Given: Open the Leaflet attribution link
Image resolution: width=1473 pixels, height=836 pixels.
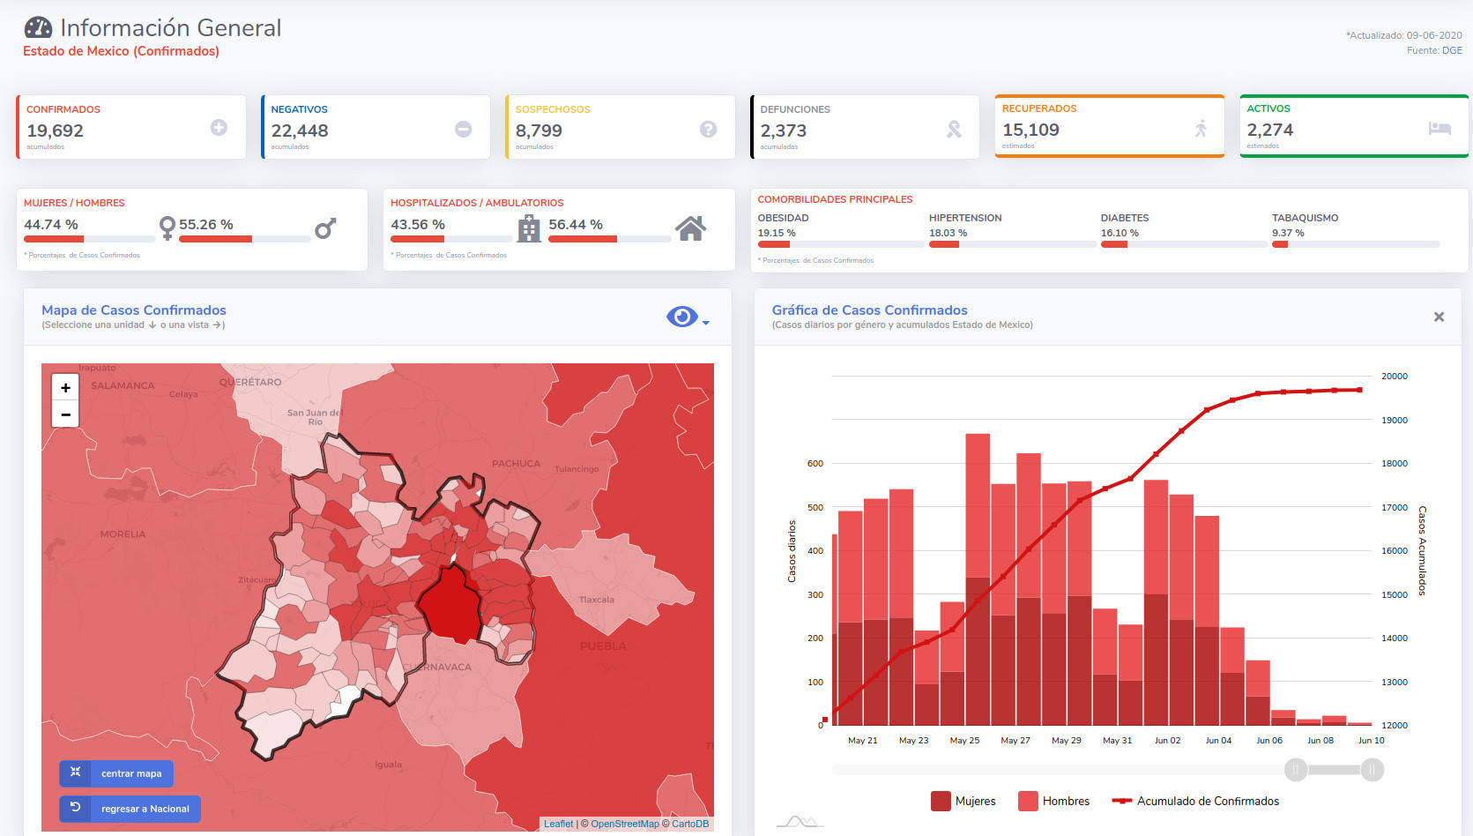Looking at the screenshot, I should click(558, 824).
